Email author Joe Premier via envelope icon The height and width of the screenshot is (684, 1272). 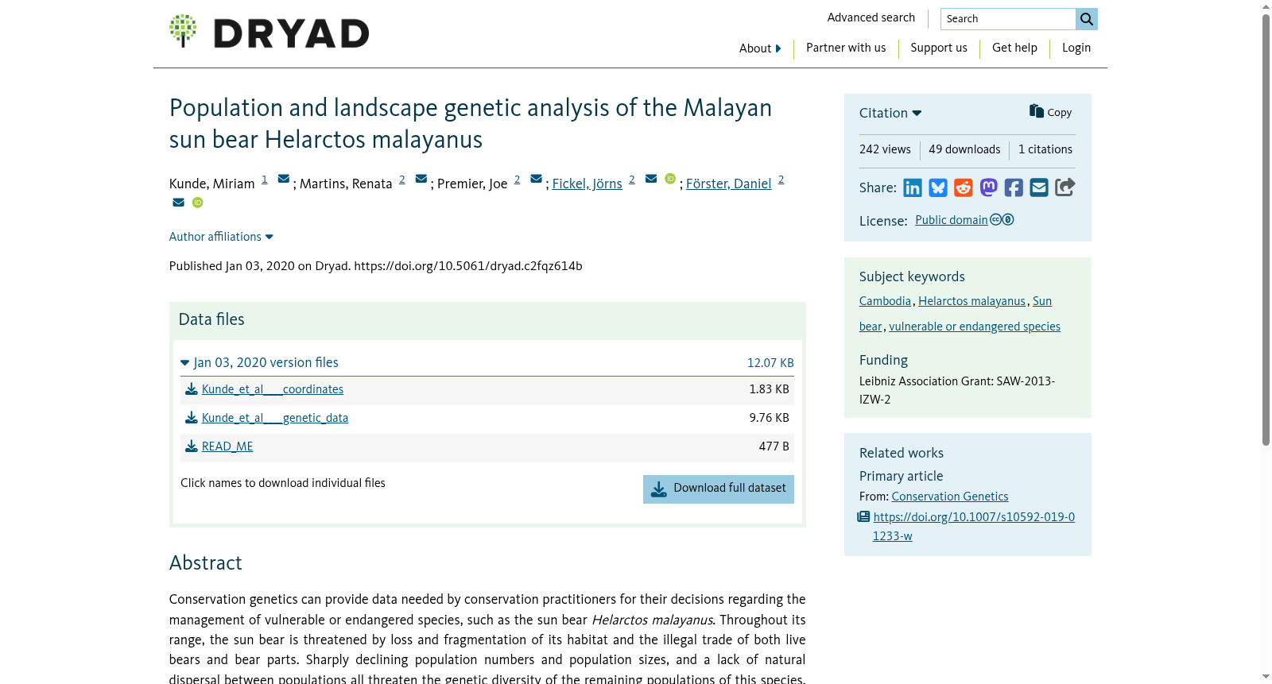(537, 179)
